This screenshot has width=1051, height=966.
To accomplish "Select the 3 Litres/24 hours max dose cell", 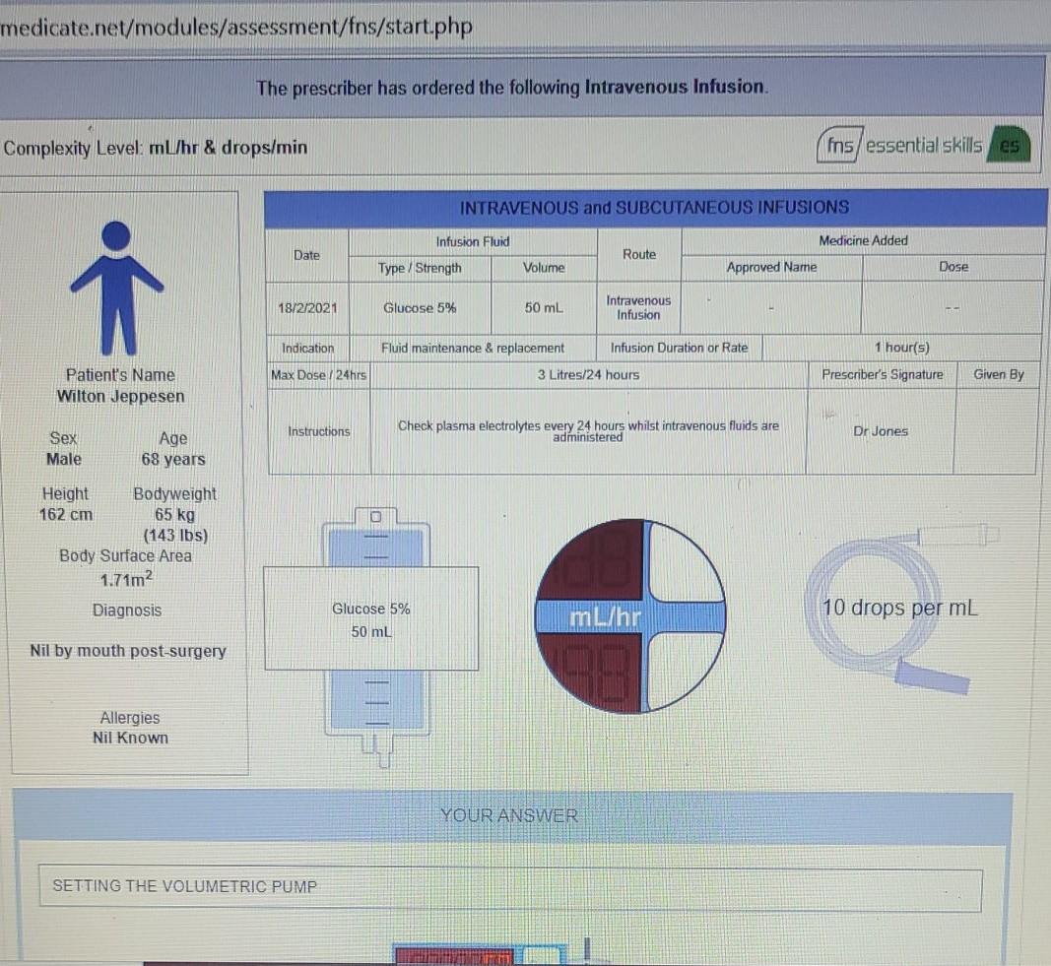I will click(588, 374).
